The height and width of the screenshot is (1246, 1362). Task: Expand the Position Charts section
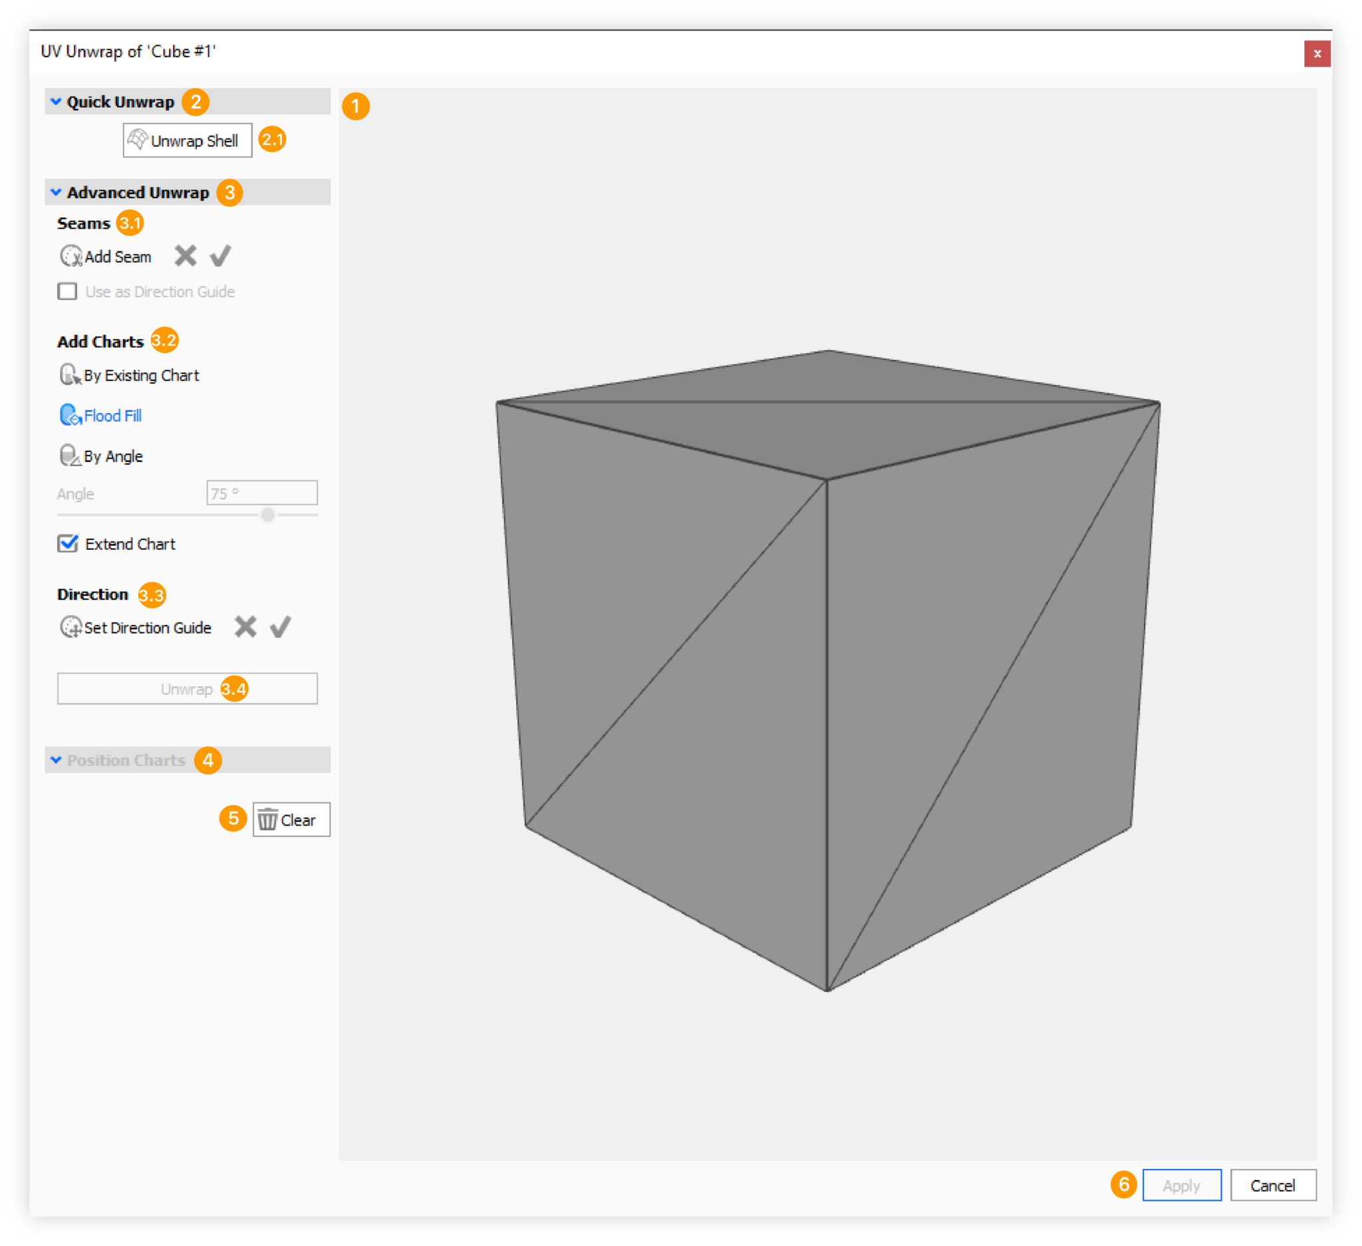pyautogui.click(x=57, y=760)
